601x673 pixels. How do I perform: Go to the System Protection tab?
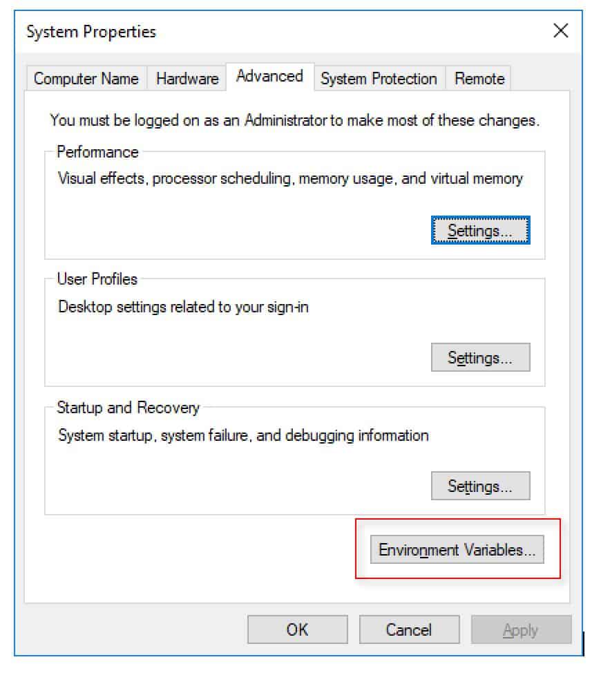(x=379, y=79)
